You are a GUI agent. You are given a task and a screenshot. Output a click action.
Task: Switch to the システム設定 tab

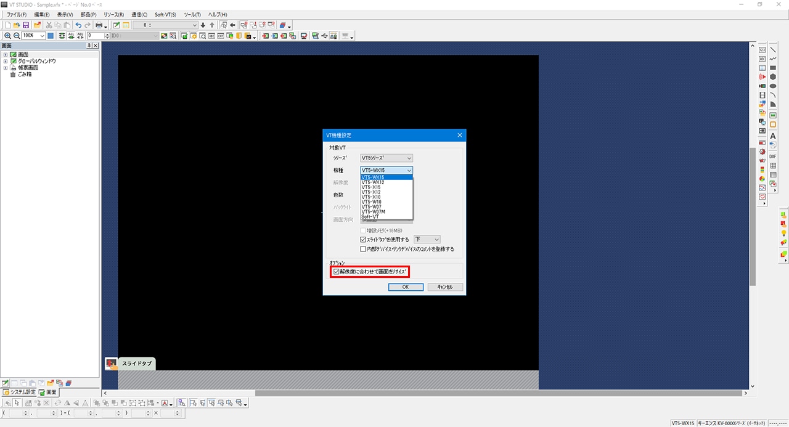click(x=19, y=392)
